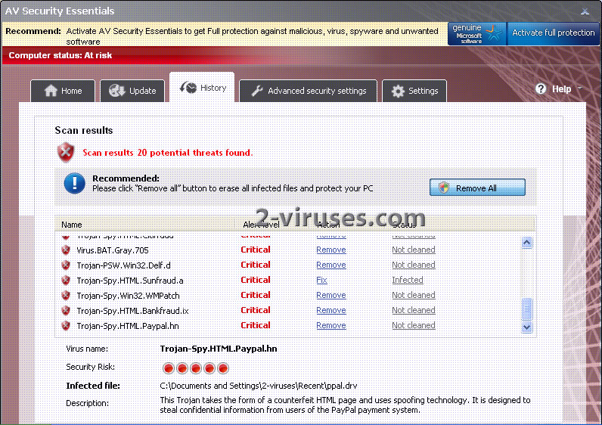Click Not cleaned status for Trojan-Spy.Win32.WMPatch
602x425 pixels.
[x=414, y=295]
